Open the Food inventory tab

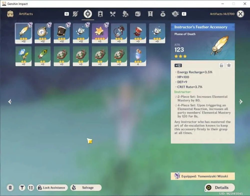(113, 14)
